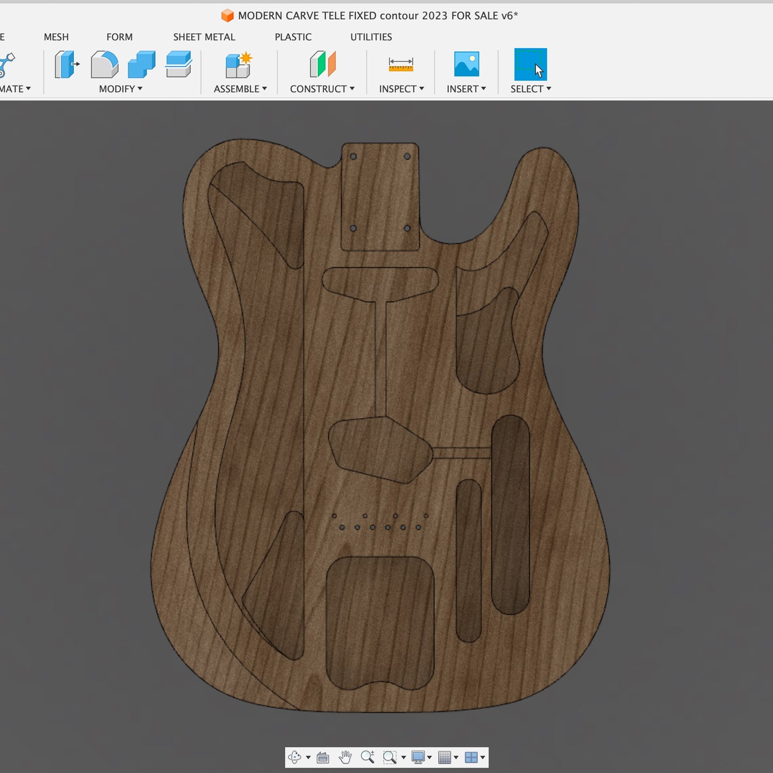
Task: Switch to the SHEET METAL tab
Action: tap(204, 37)
